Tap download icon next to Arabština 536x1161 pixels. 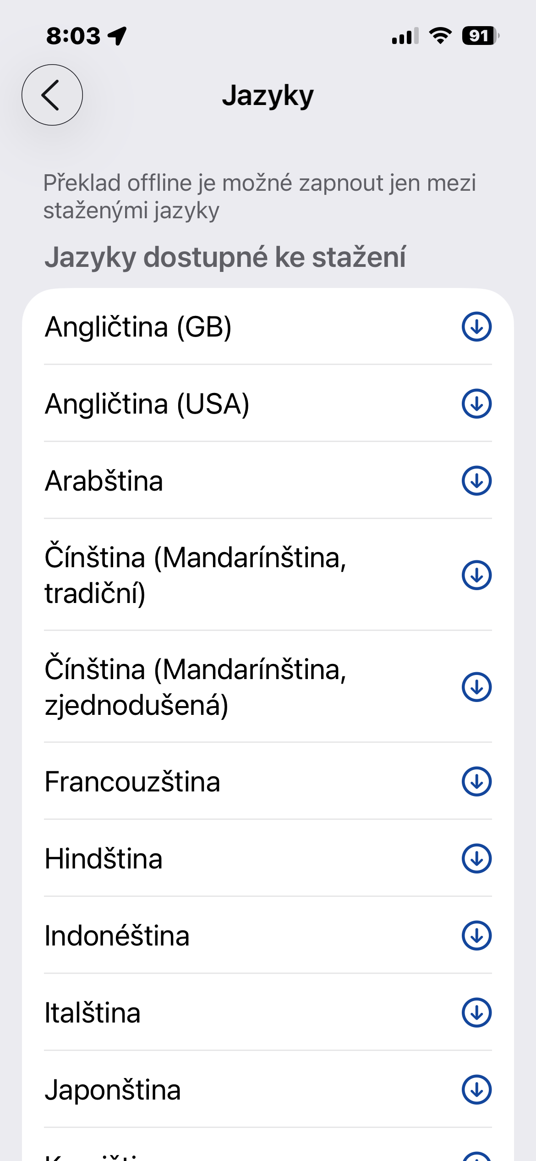tap(476, 481)
